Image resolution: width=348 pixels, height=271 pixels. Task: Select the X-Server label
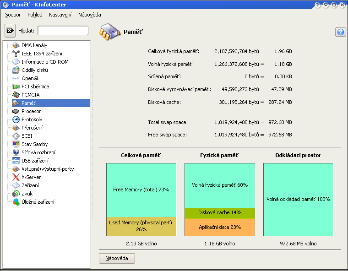coord(31,177)
